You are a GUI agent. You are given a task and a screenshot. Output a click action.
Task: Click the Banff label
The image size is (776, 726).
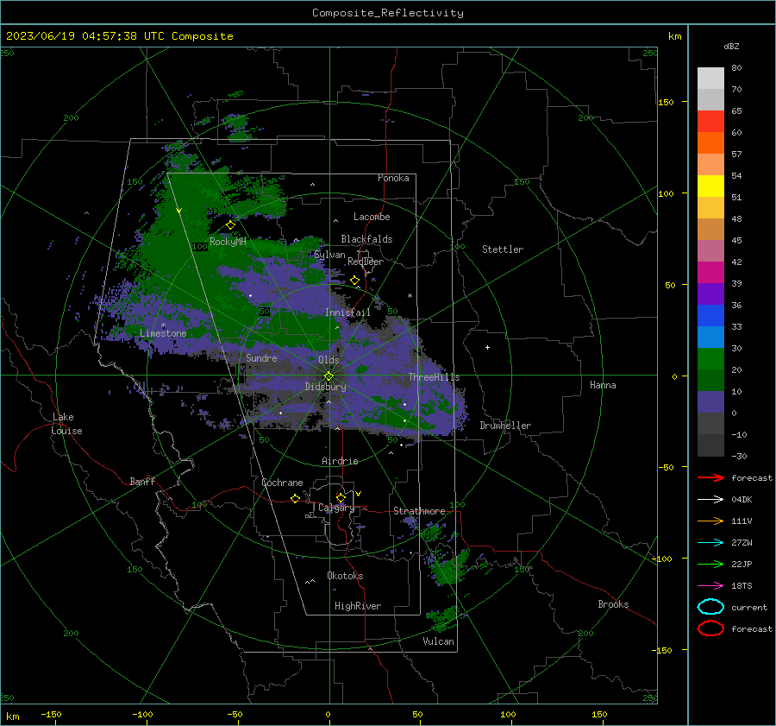tap(142, 481)
